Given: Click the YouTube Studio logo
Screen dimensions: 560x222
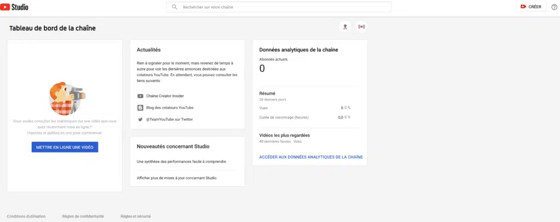Looking at the screenshot, I should click(15, 7).
